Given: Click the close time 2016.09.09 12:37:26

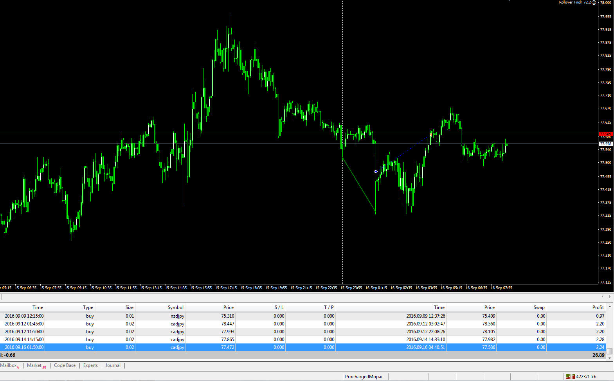Looking at the screenshot, I should pyautogui.click(x=426, y=316).
